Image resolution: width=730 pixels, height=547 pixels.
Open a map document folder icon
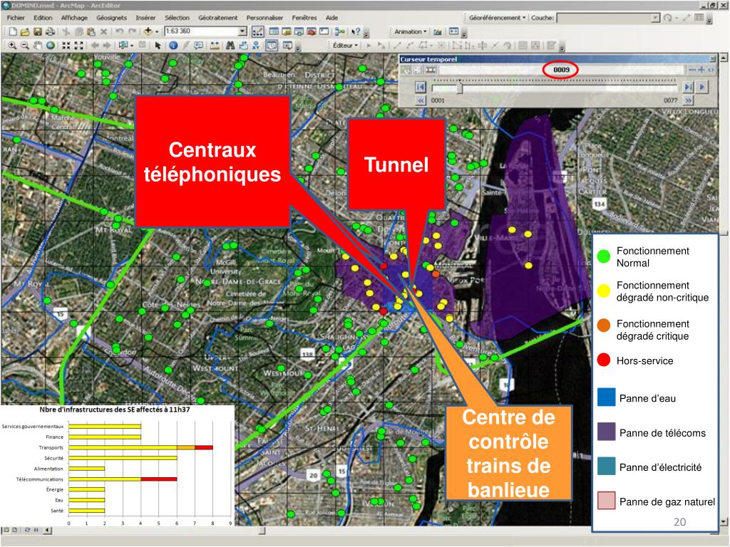click(25, 31)
